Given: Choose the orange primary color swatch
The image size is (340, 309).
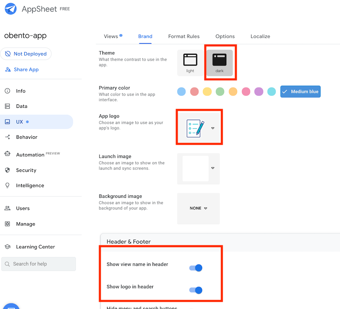Looking at the screenshot, I should click(x=233, y=92).
